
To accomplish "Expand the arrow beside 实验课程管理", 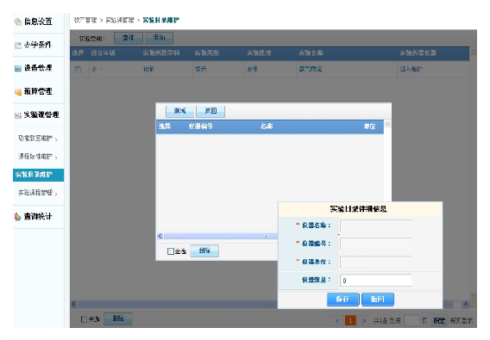I will [56, 195].
